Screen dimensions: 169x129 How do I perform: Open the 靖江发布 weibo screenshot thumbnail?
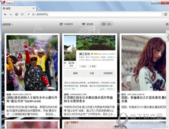(x=90, y=63)
